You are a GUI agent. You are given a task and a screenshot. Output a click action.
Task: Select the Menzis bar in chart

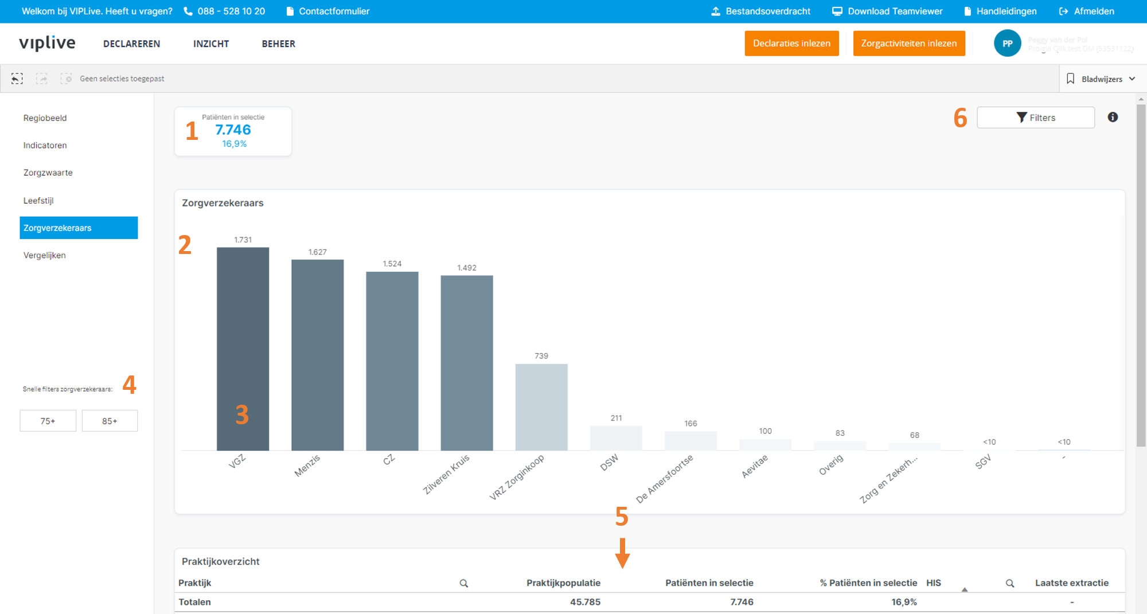click(x=317, y=355)
